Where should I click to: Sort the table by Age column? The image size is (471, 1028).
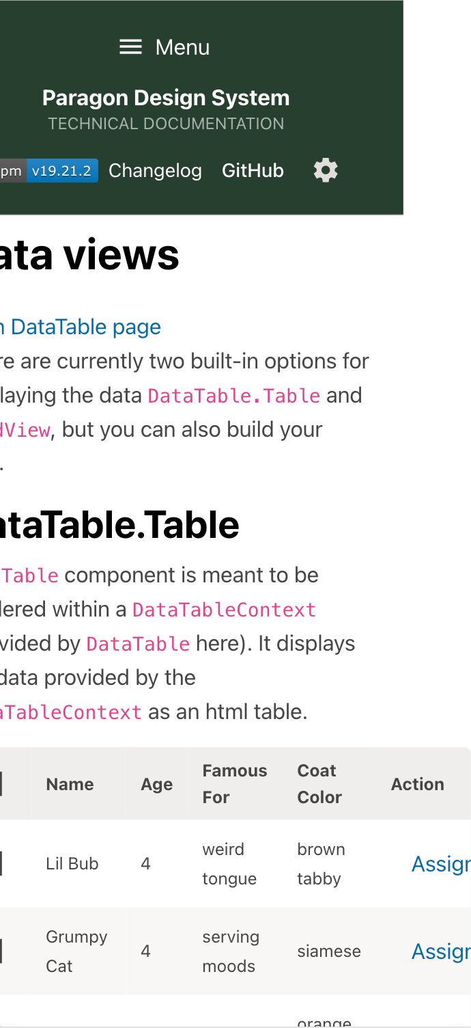click(x=156, y=783)
